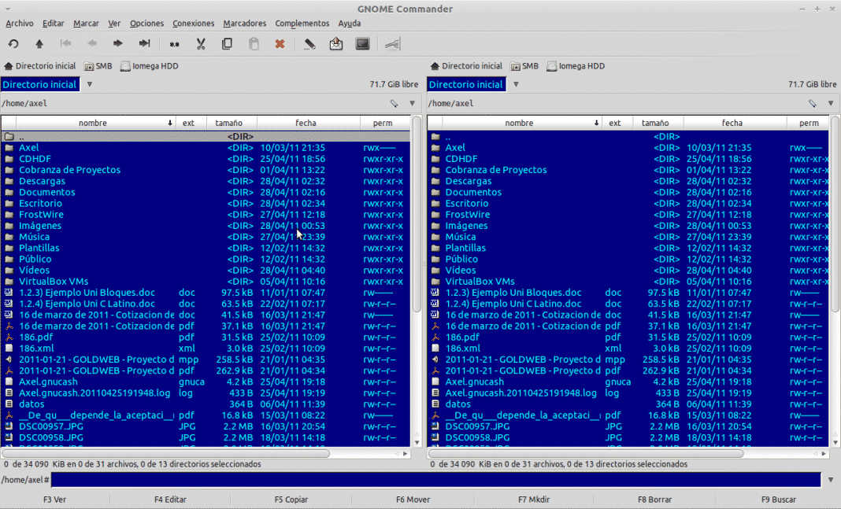841x509 pixels.
Task: Select the FrostWire folder in the right pane
Action: pos(628,214)
